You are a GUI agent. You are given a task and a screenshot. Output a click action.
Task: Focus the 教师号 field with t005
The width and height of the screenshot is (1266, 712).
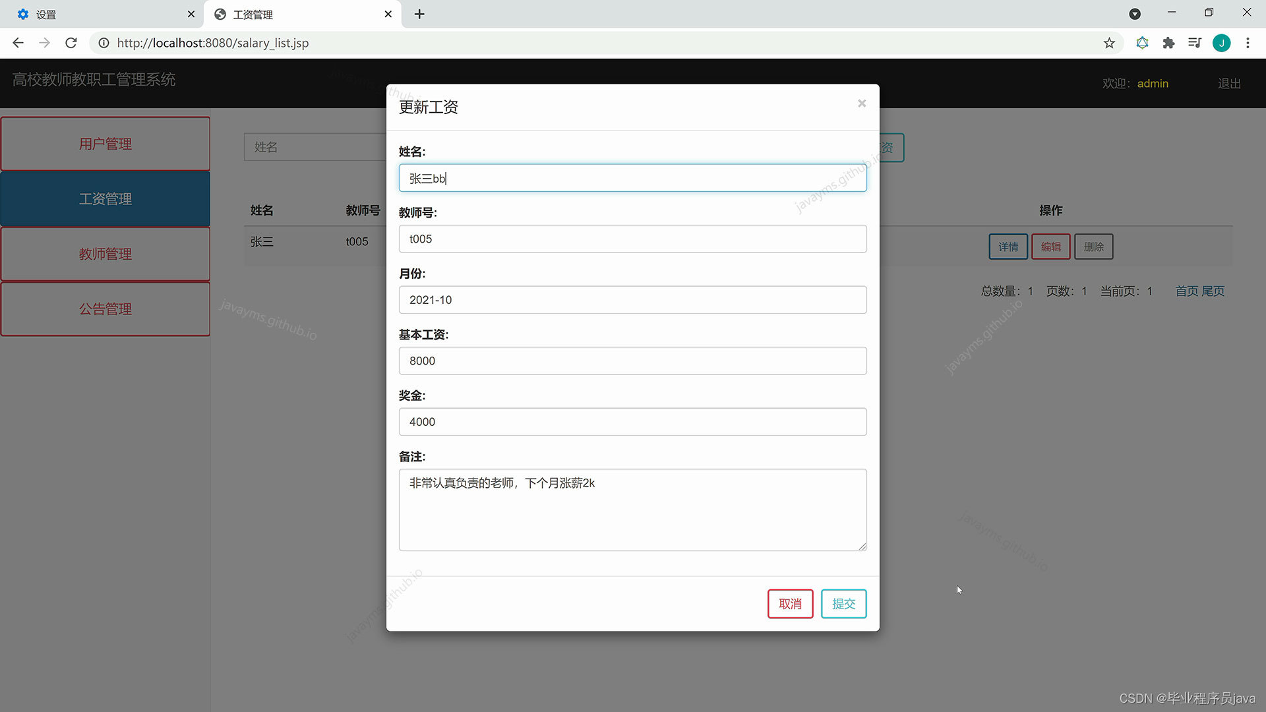pyautogui.click(x=632, y=239)
